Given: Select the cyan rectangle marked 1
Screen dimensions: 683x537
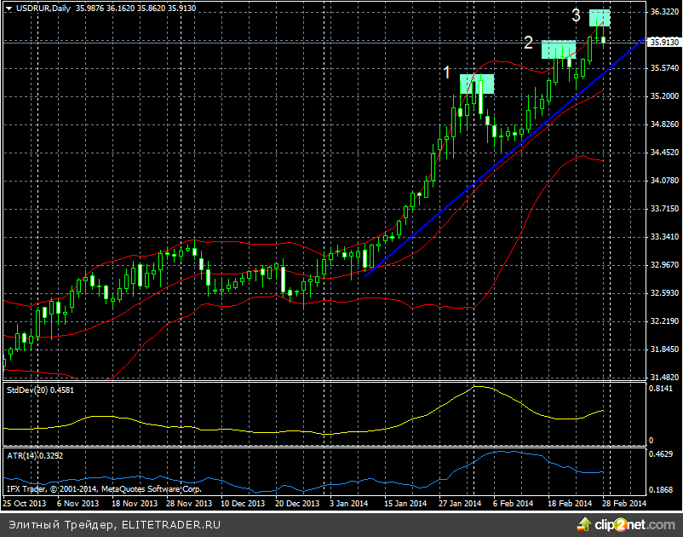Looking at the screenshot, I should coord(477,84).
